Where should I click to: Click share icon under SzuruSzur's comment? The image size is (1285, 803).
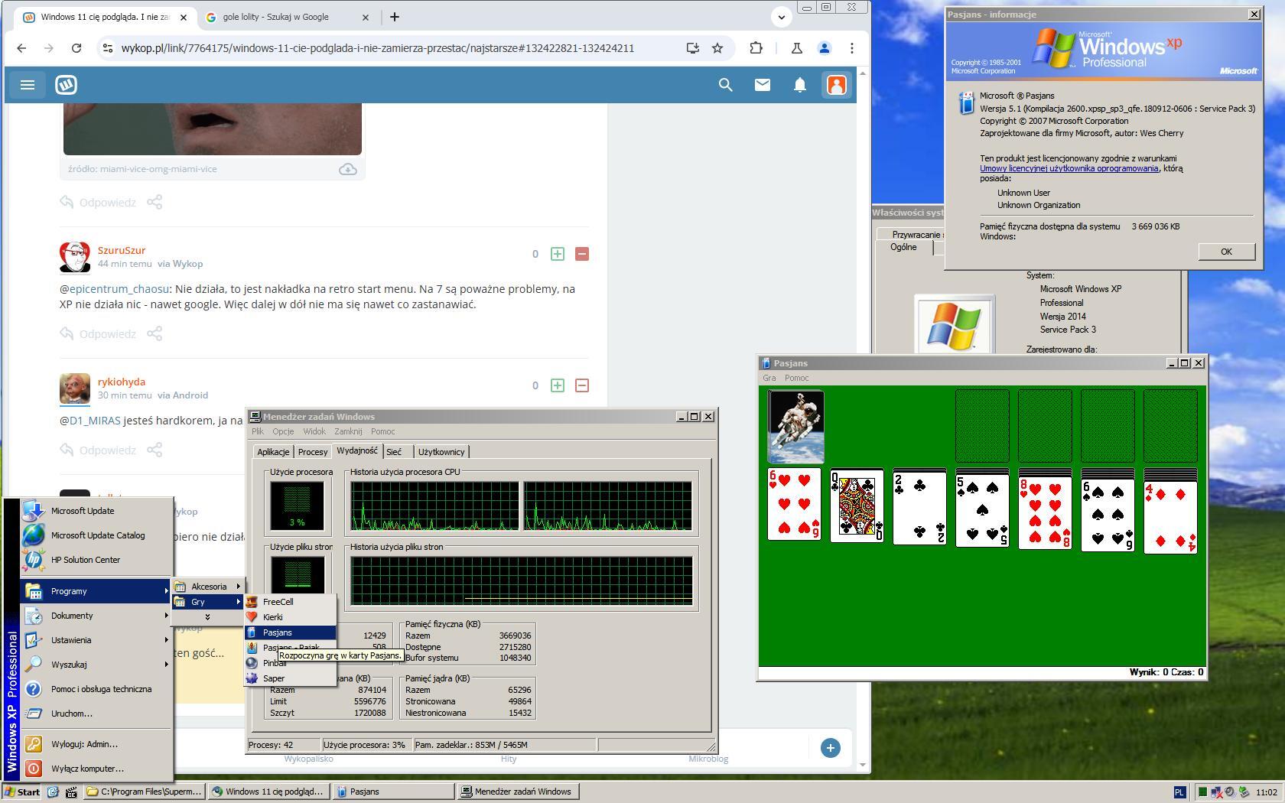pyautogui.click(x=155, y=333)
